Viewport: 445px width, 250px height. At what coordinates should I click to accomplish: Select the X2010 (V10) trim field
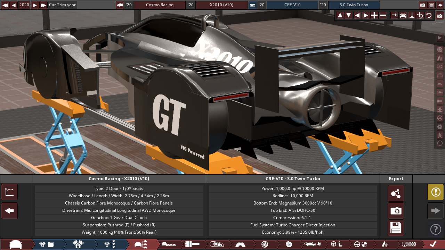221,5
